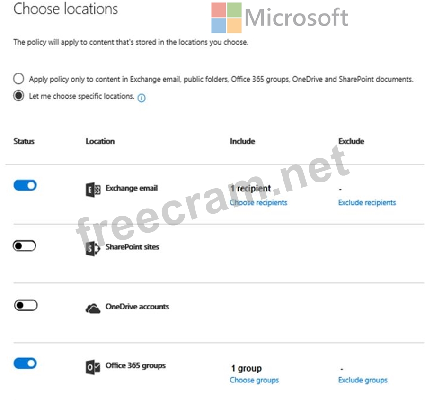Click the Exchange email location label
Viewport: 425px width, 400px height.
(132, 188)
